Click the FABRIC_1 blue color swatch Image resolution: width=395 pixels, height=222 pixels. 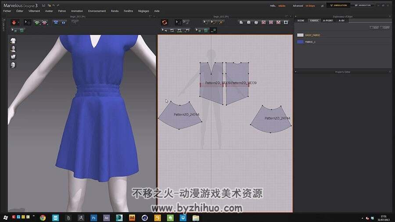point(300,42)
